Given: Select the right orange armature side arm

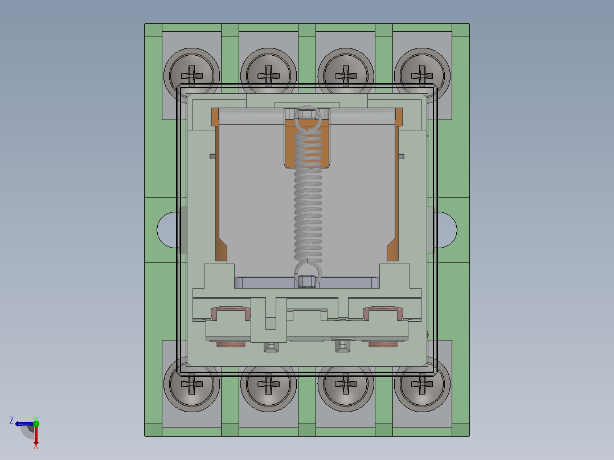Looking at the screenshot, I should 394,185.
